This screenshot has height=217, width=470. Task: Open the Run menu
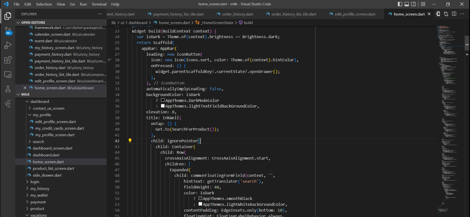click(x=83, y=4)
